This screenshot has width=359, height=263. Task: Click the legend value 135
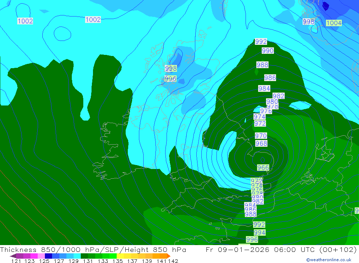(118, 261)
